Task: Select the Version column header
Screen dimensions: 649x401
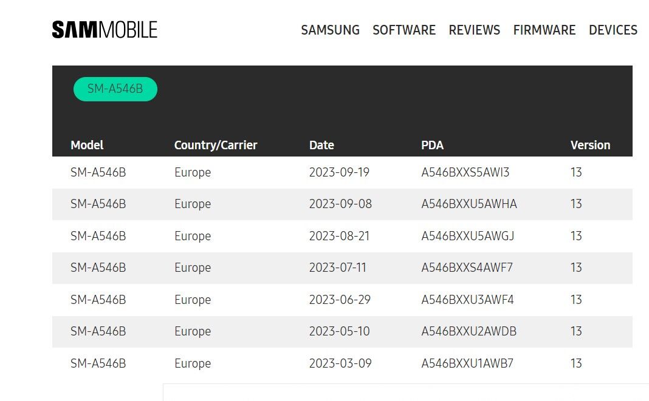Action: tap(590, 145)
